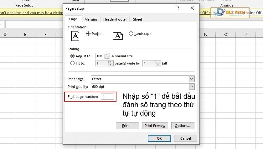Close the Page Setup dialog with X
Screen dimensions: 263x149
192,8
